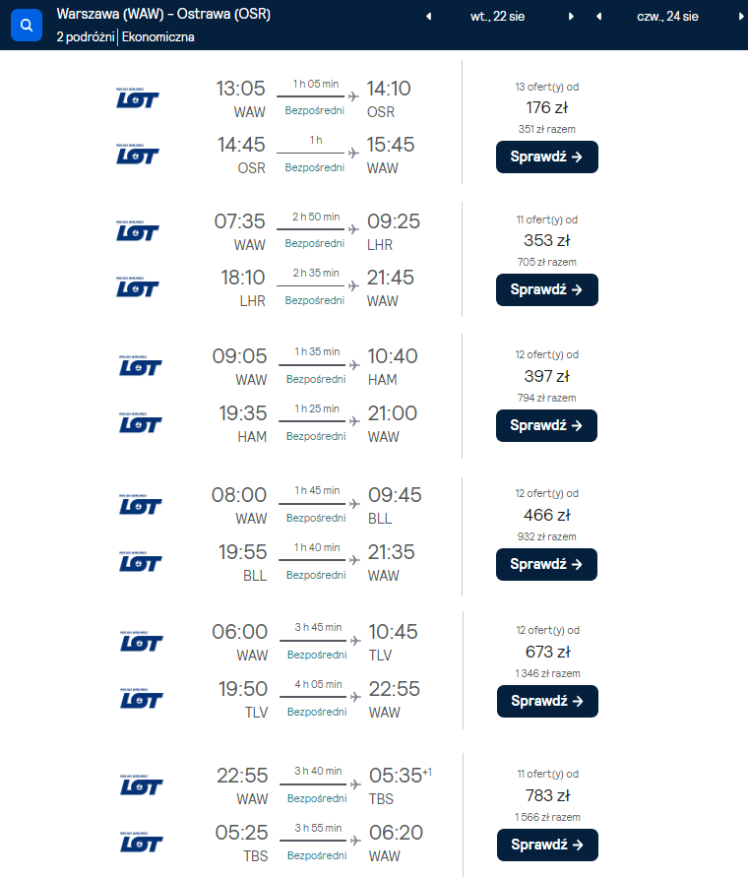
Task: Click Sprawdź for the 176 zł offer
Action: pos(546,157)
